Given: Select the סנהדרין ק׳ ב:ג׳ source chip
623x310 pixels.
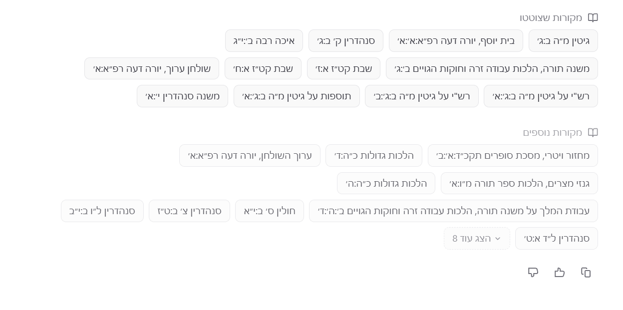Looking at the screenshot, I should click(345, 41).
